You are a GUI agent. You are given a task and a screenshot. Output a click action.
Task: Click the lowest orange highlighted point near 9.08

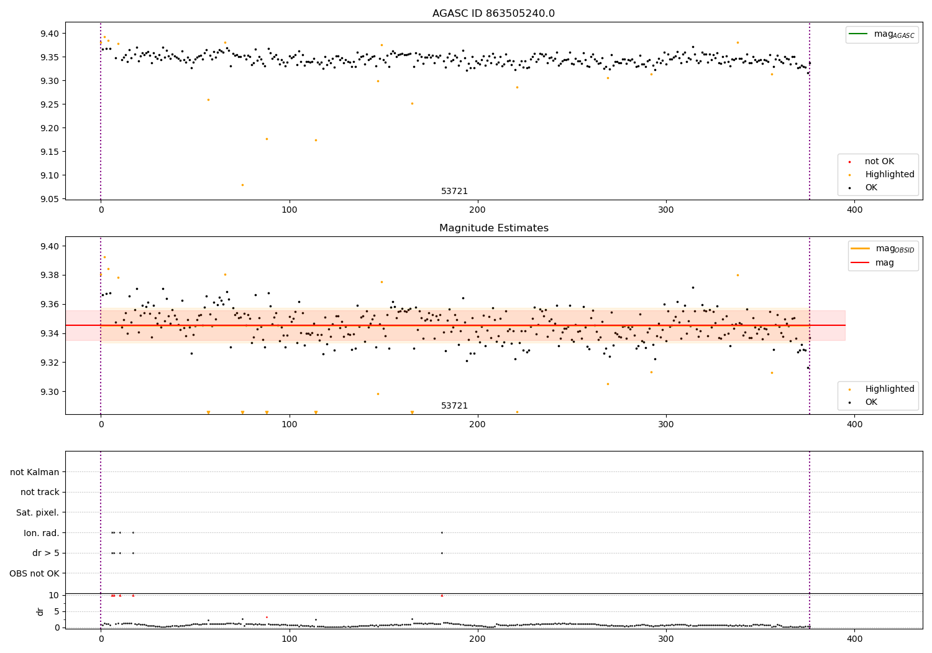point(242,185)
